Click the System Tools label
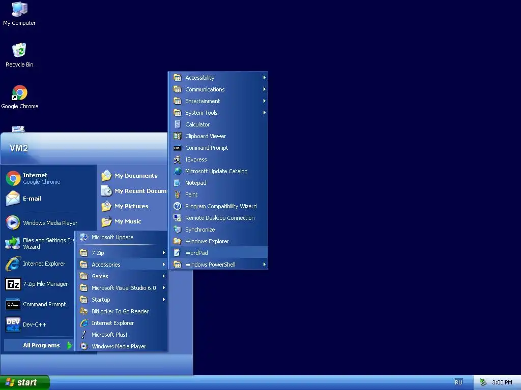Viewport: 521px width, 390px height. click(x=201, y=113)
